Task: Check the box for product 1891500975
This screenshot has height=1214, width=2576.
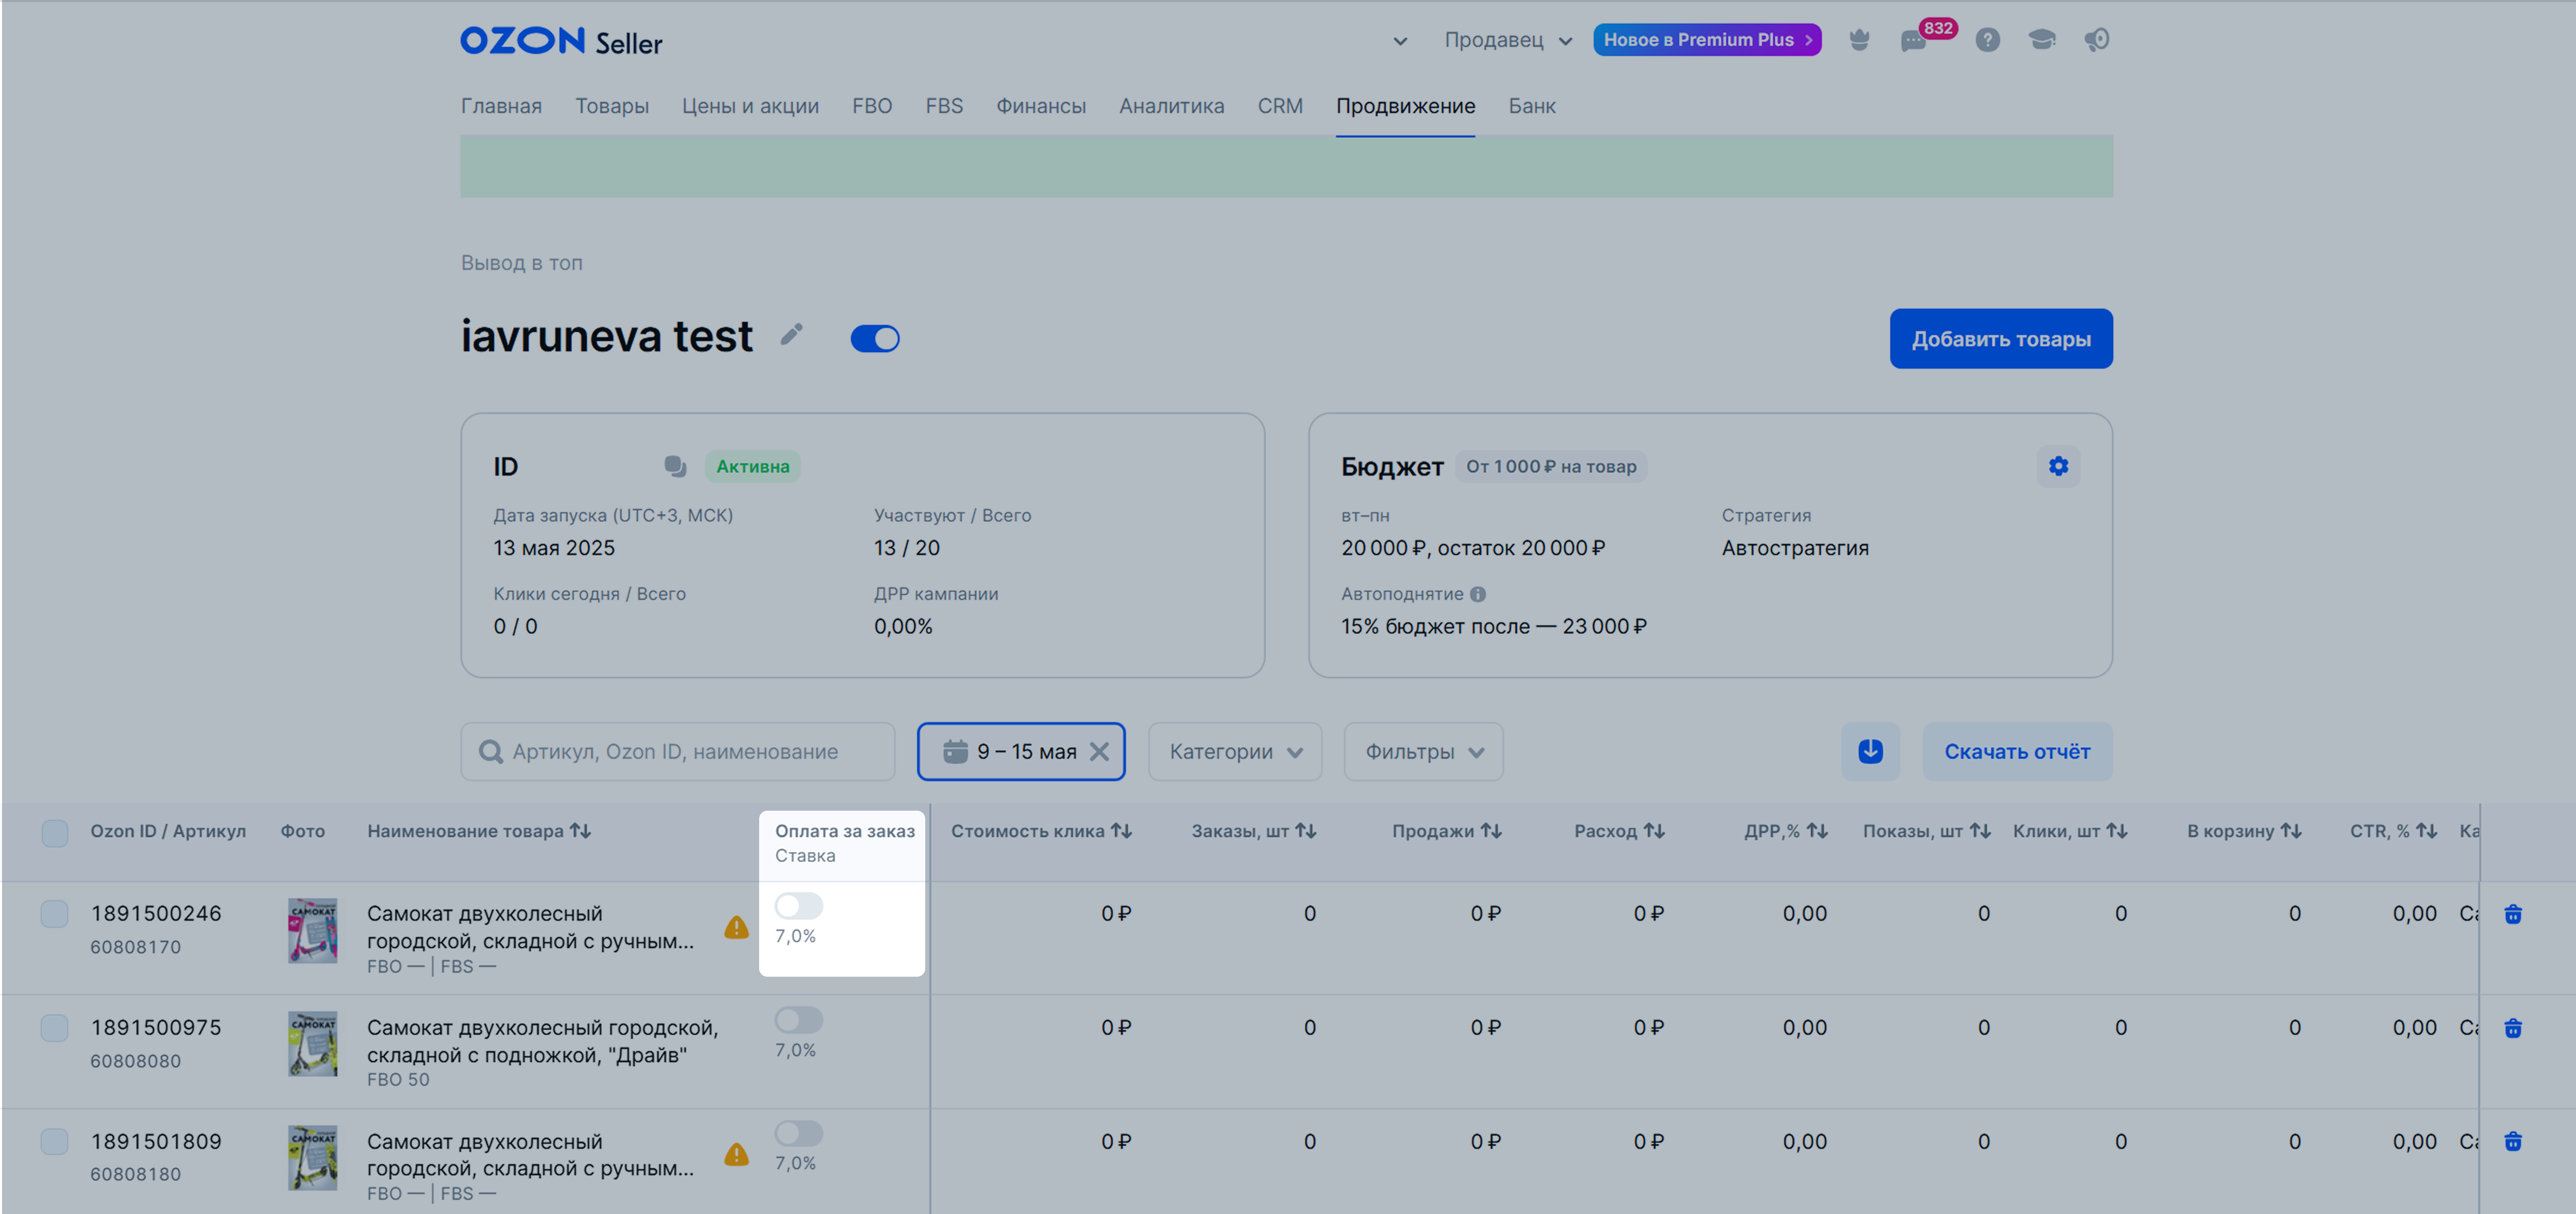Action: tap(55, 1028)
